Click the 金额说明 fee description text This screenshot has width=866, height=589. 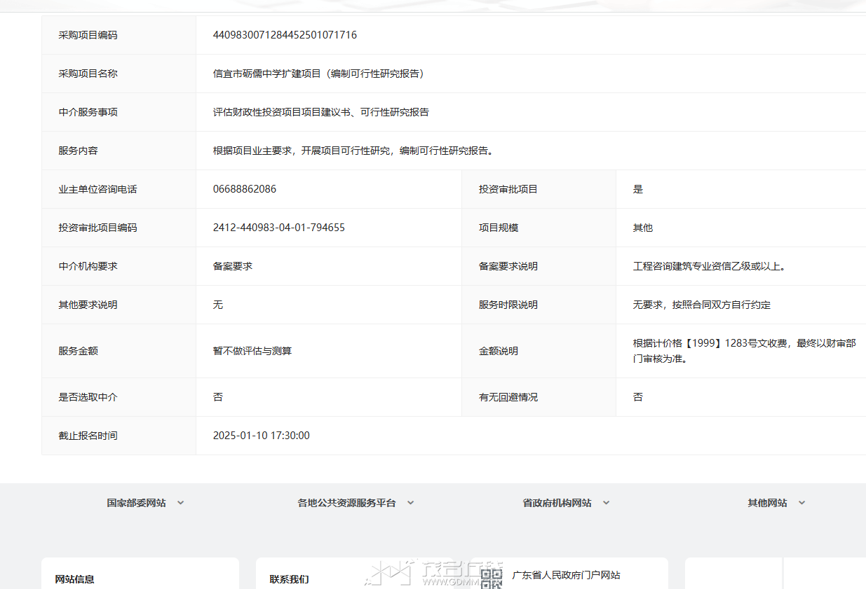click(x=743, y=351)
